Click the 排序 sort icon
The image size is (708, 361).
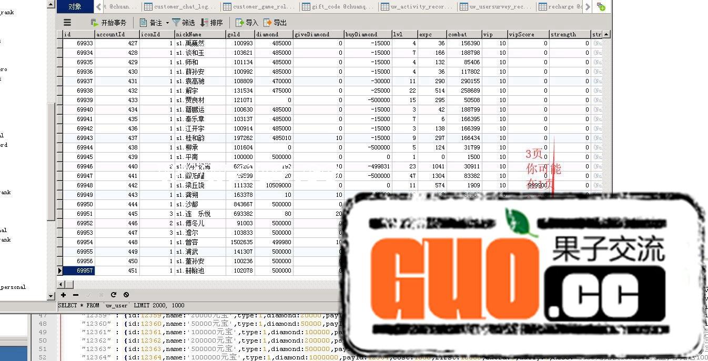(204, 23)
